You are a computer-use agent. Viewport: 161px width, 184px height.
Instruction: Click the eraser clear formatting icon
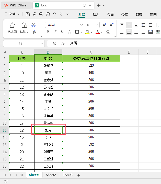pyautogui.click(x=108, y=32)
